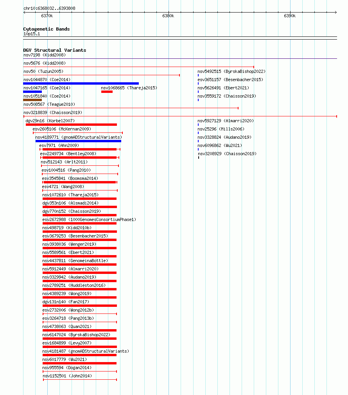Image resolution: width=348 pixels, height=395 pixels.
Task: Open esv1004516 (Pang2010) label
Action: click(66, 170)
